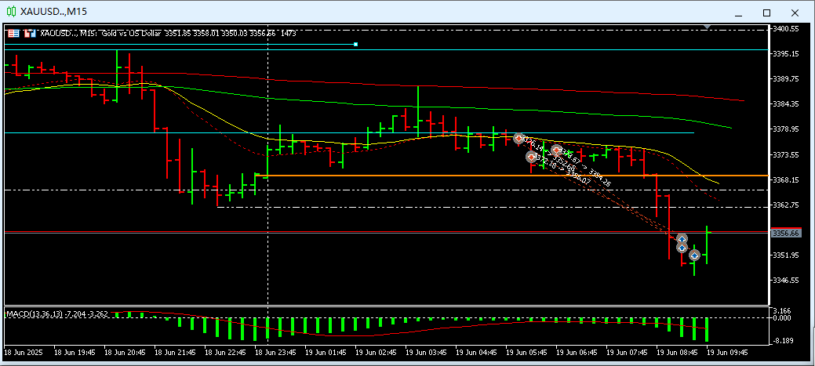Click the 3351.95 price axis label

tap(786, 255)
